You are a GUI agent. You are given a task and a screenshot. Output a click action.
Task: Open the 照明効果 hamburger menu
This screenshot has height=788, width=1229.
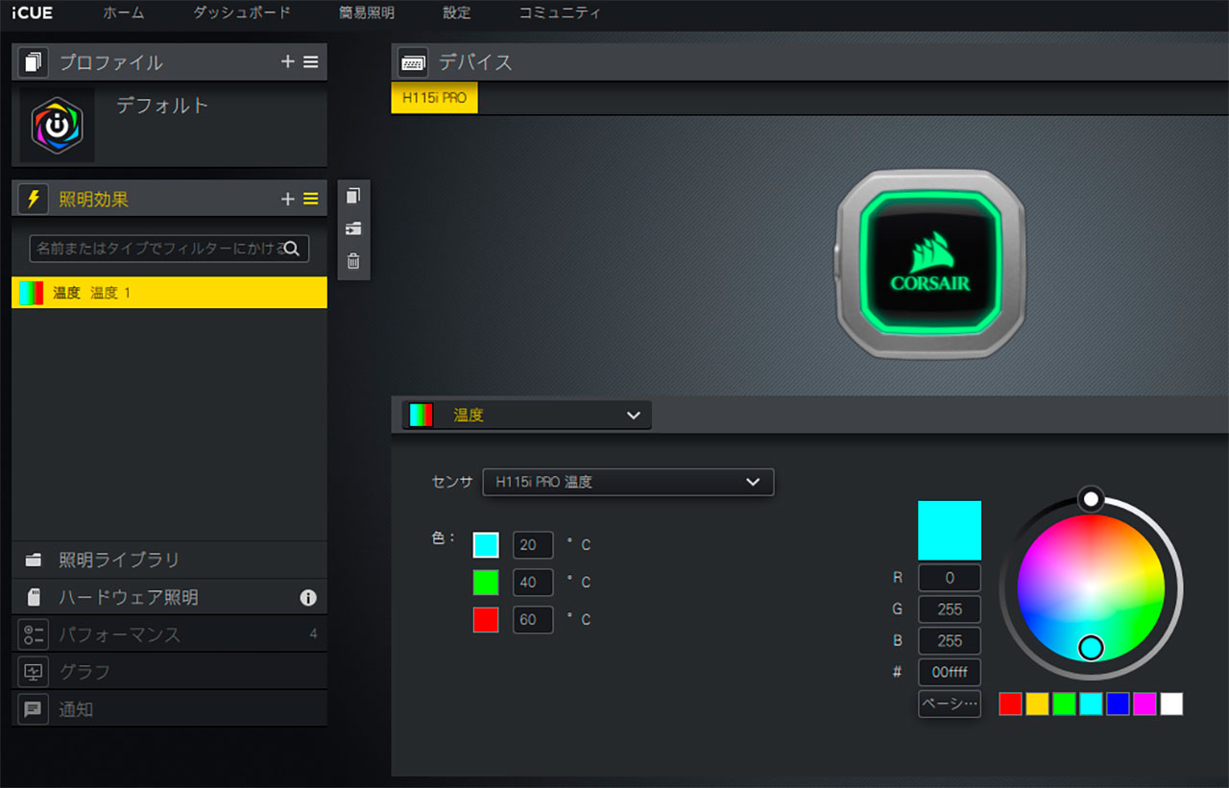310,199
